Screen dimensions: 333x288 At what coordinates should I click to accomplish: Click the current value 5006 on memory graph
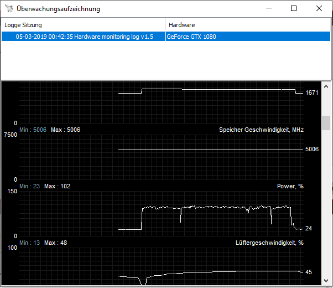click(x=312, y=149)
